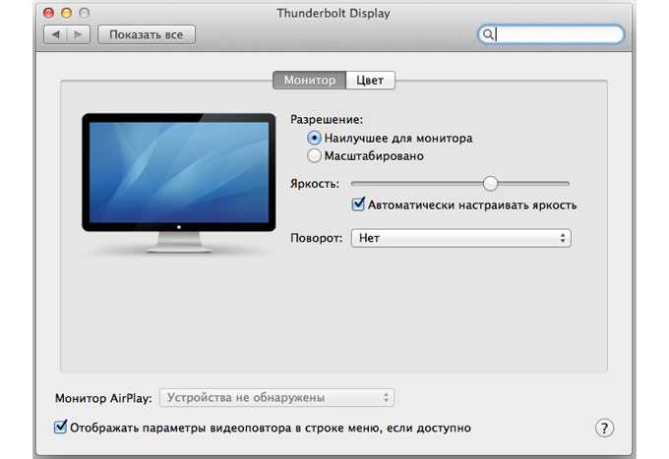
Task: Click the Показать все button
Action: (x=147, y=34)
